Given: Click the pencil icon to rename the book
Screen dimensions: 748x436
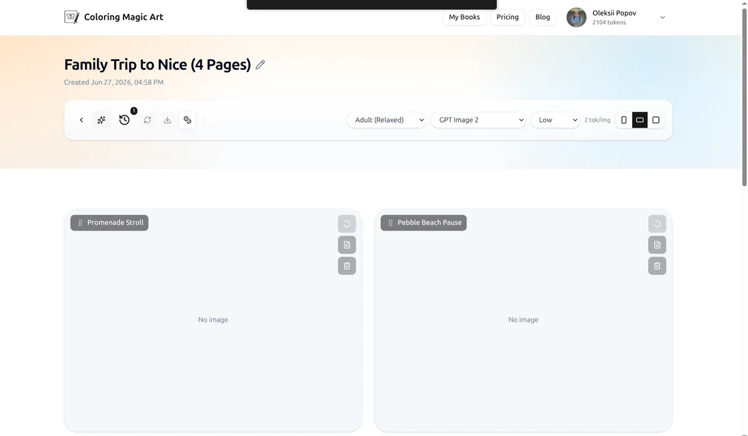Looking at the screenshot, I should coord(261,65).
